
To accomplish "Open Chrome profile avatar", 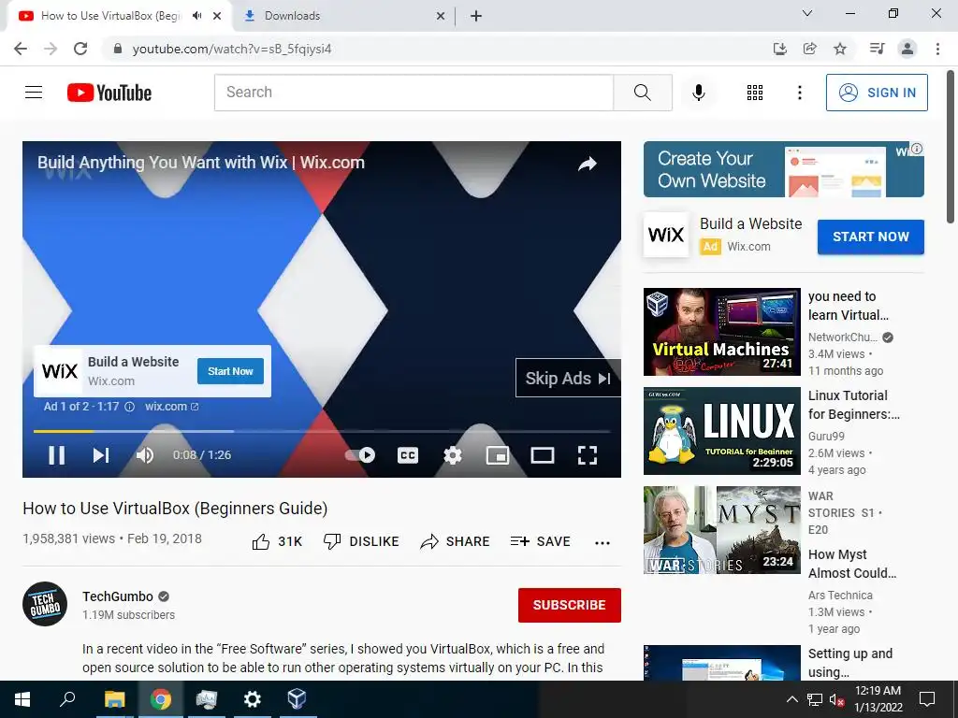I will pos(907,49).
